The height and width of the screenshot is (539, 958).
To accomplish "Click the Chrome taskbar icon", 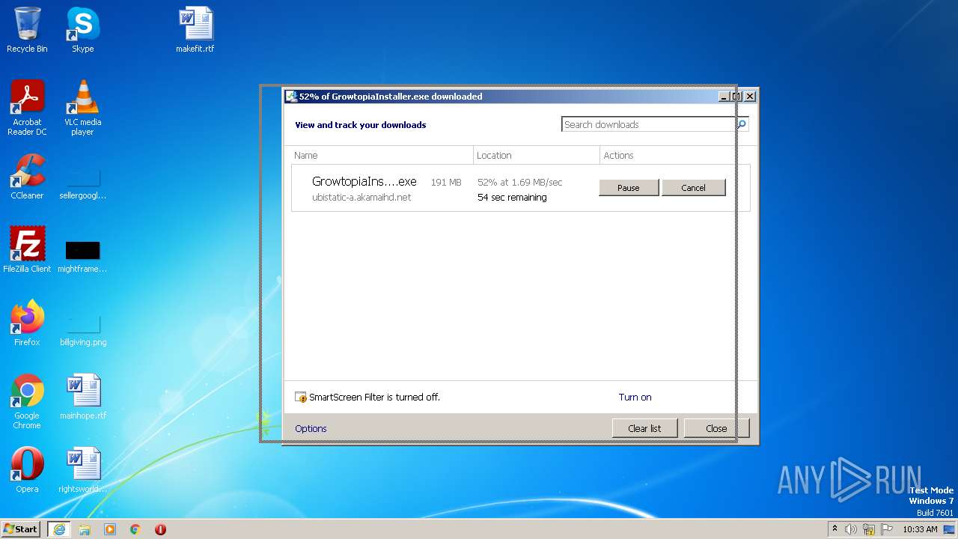I will (x=135, y=529).
